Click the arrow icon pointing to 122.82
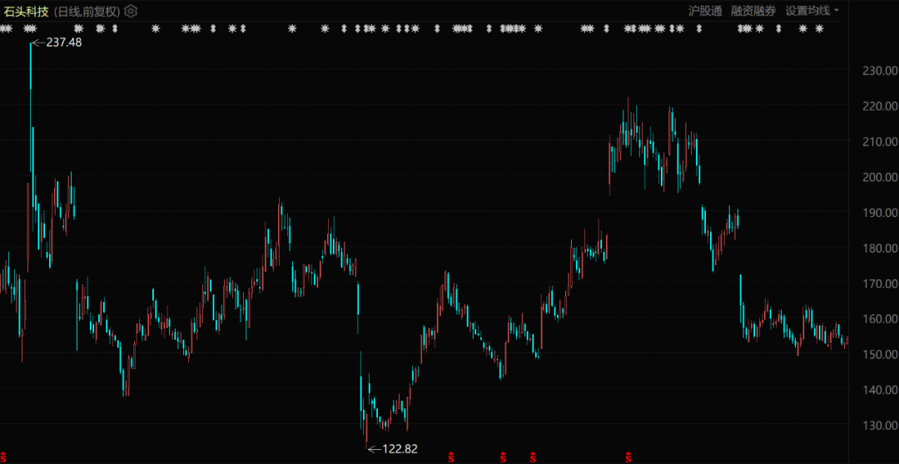Image resolution: width=899 pixels, height=464 pixels. point(374,449)
